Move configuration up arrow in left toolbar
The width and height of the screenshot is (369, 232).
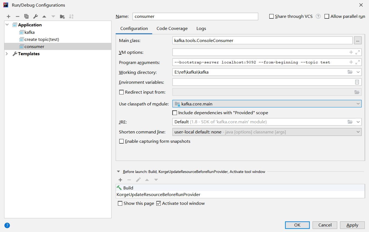click(x=44, y=16)
